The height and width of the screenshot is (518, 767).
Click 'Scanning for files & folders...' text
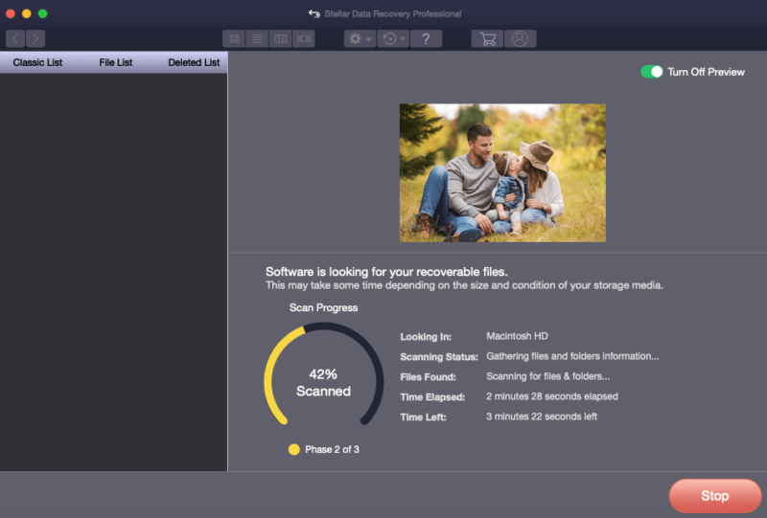pyautogui.click(x=547, y=376)
